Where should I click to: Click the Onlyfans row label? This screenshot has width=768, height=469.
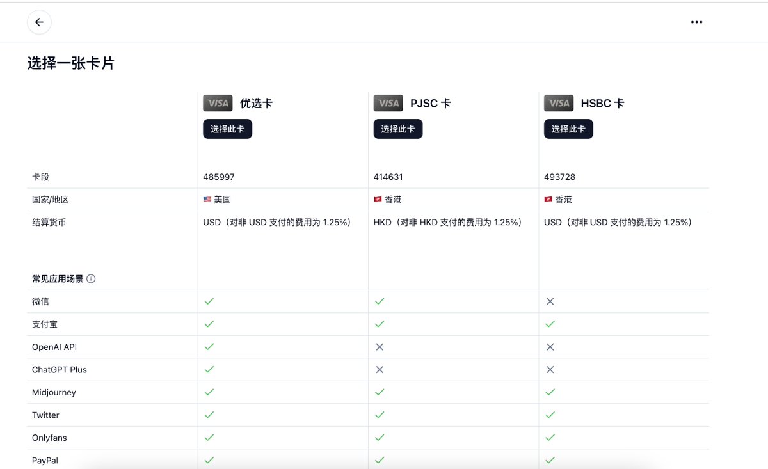pos(49,438)
